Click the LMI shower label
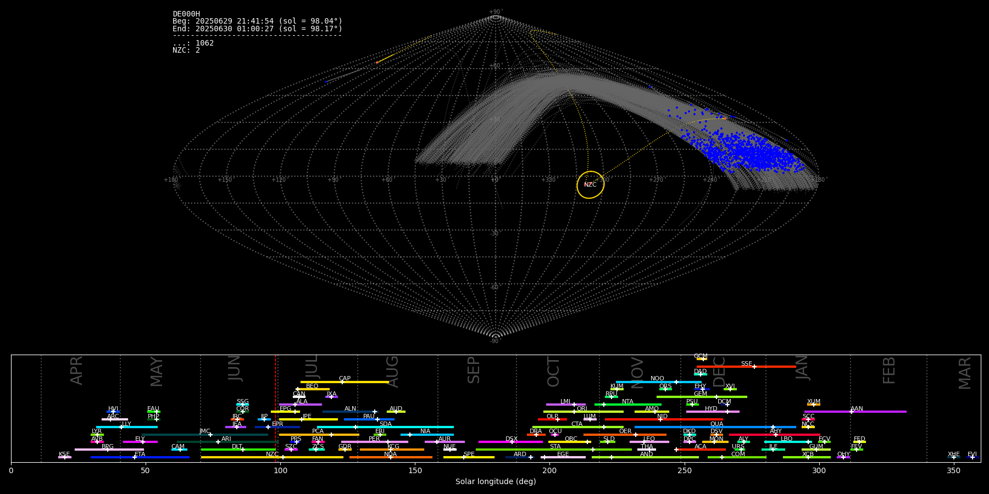The image size is (989, 494). coord(565,401)
